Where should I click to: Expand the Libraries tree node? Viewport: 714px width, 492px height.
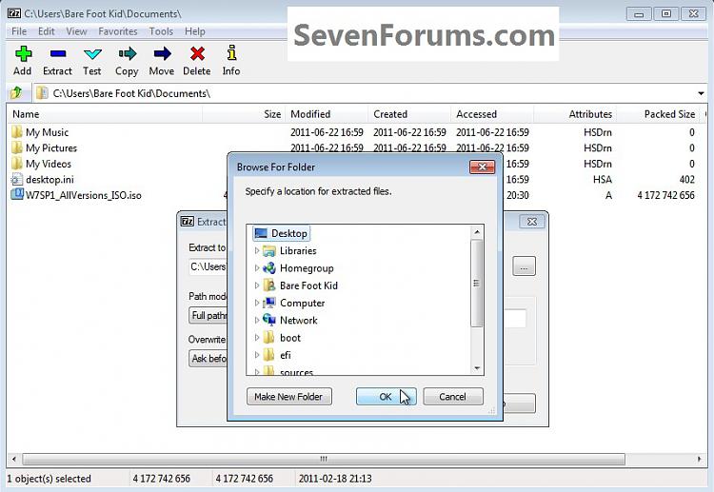(x=257, y=251)
